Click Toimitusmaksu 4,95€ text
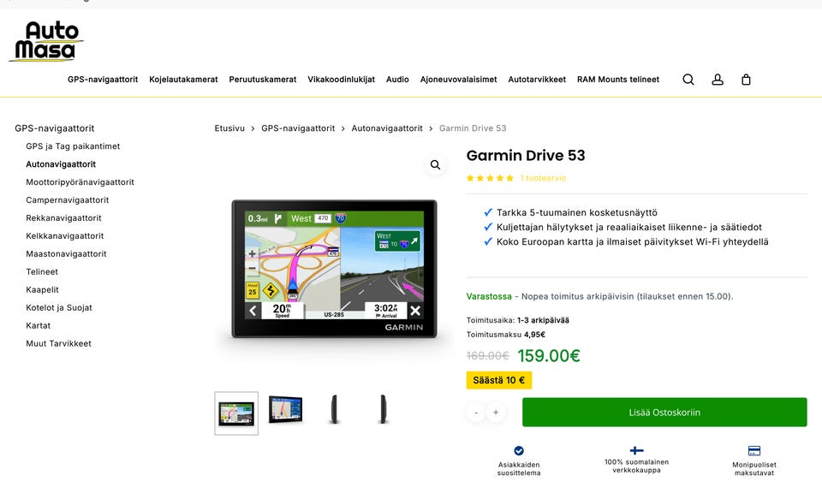The width and height of the screenshot is (822, 487). [505, 335]
